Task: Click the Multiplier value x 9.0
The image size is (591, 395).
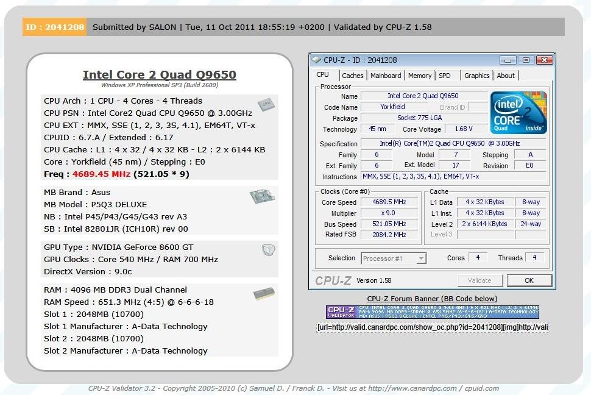Action: (389, 213)
